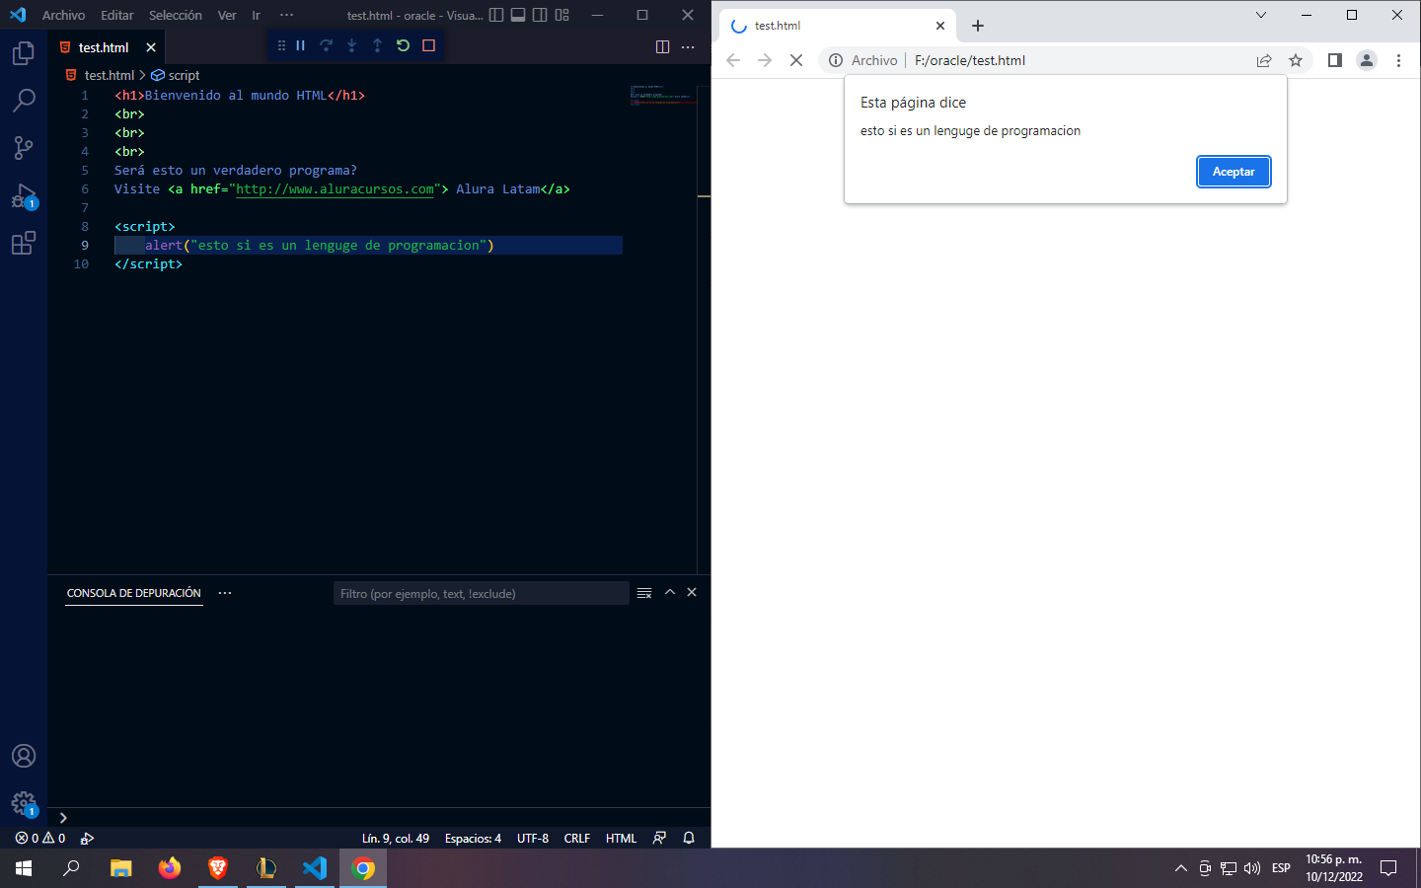Open the Explorer view in VS Code
The image size is (1421, 888).
tap(24, 53)
